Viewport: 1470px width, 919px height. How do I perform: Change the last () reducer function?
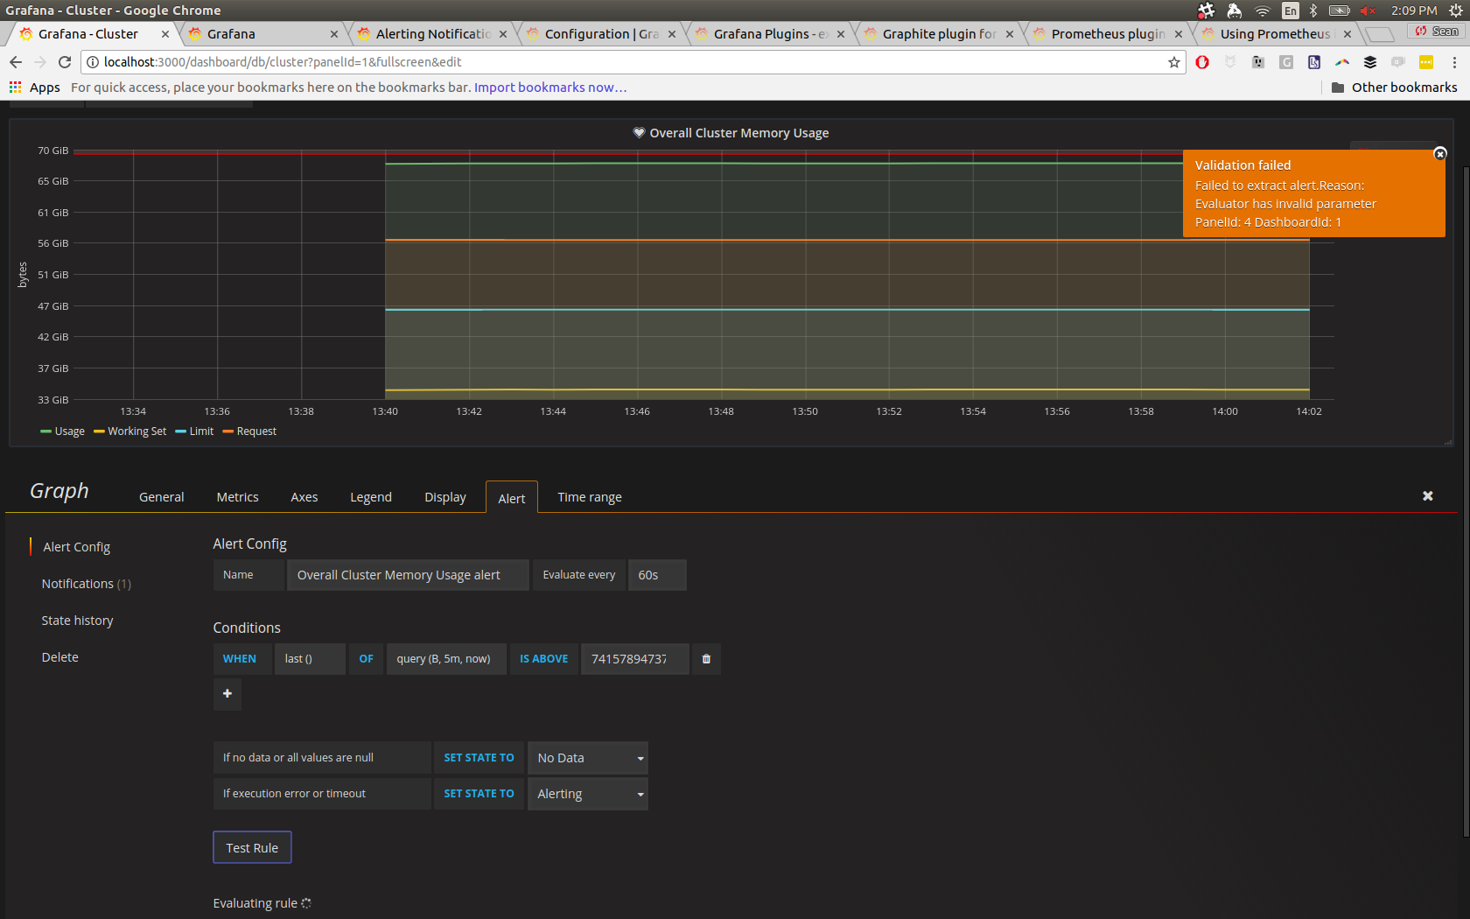click(x=311, y=659)
